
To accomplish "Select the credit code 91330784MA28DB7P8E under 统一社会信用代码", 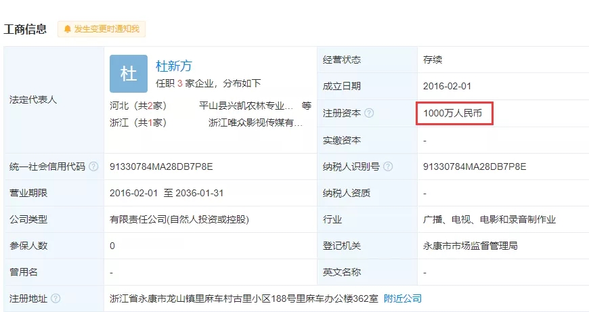I will tap(161, 166).
